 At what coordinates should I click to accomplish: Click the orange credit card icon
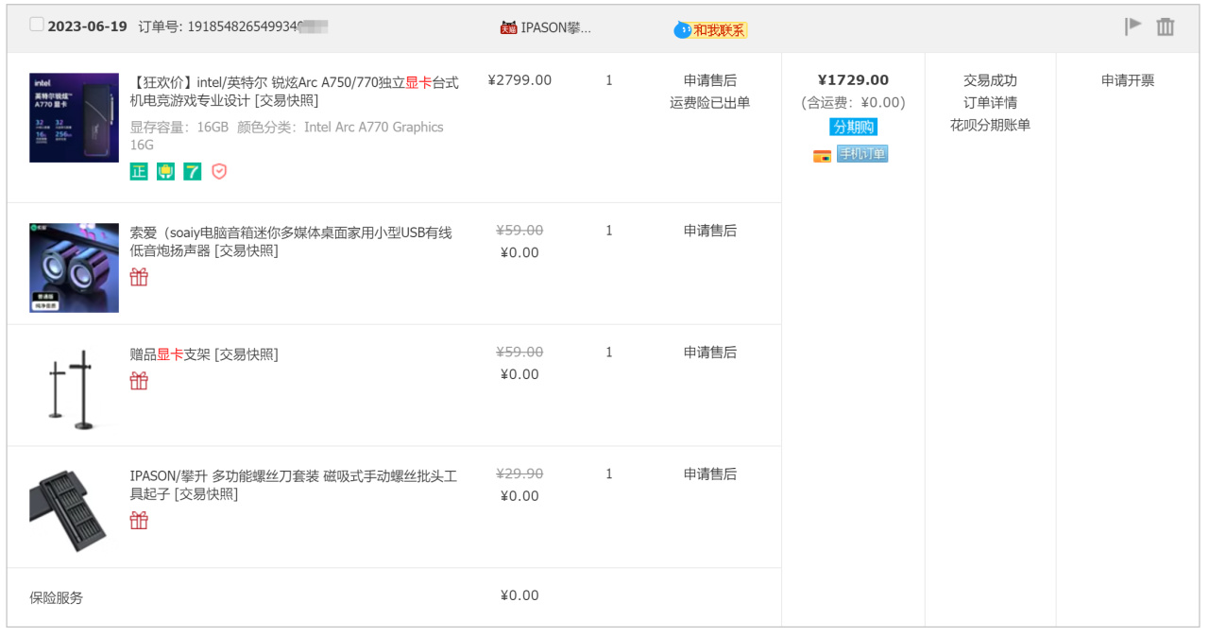(x=822, y=155)
